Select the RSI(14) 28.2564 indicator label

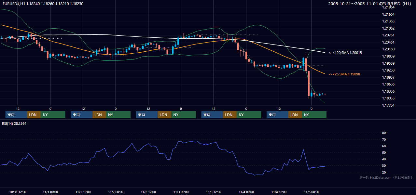click(x=14, y=123)
